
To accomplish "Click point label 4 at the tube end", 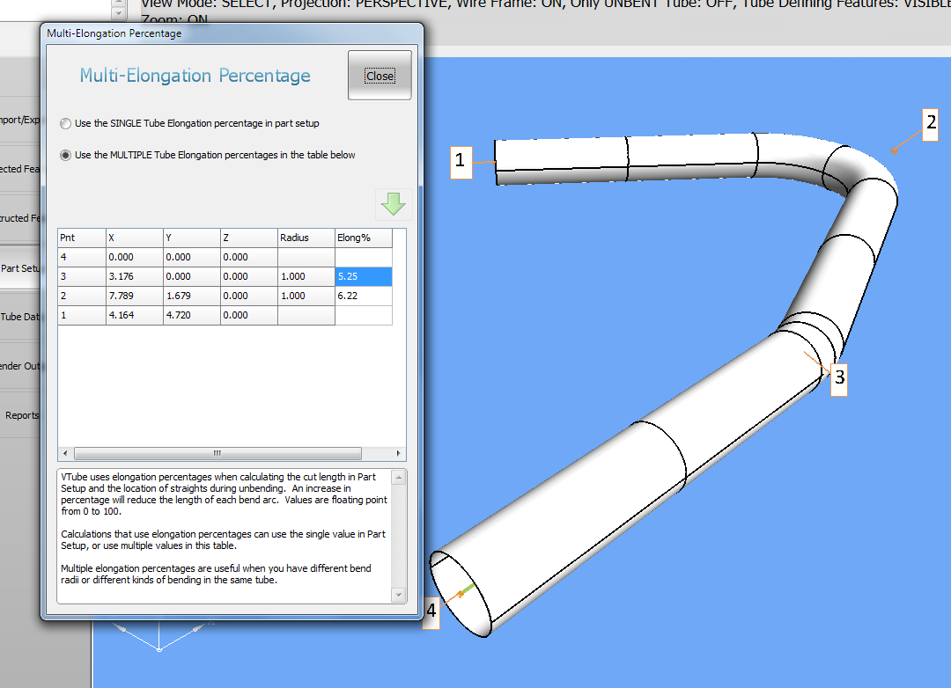I will (431, 610).
